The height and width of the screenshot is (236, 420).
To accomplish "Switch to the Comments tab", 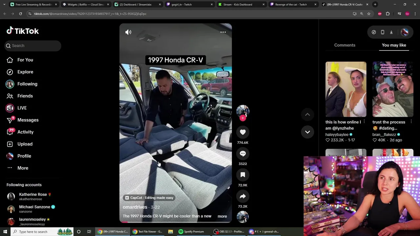I will click(x=345, y=45).
